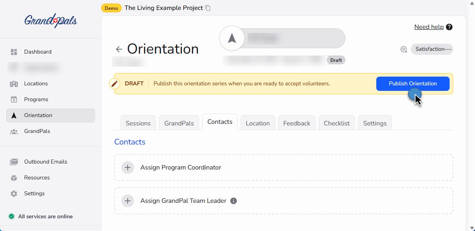
Task: Click the help question mark icon
Action: point(450,27)
